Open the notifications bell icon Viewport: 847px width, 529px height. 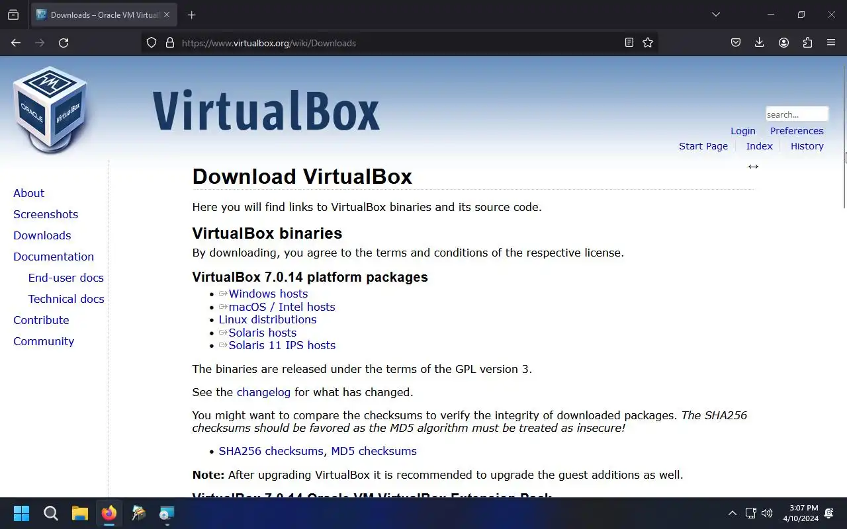point(829,513)
